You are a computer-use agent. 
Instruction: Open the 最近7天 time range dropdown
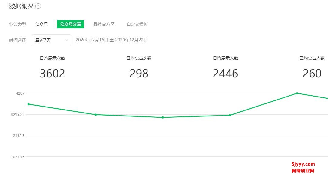click(51, 40)
